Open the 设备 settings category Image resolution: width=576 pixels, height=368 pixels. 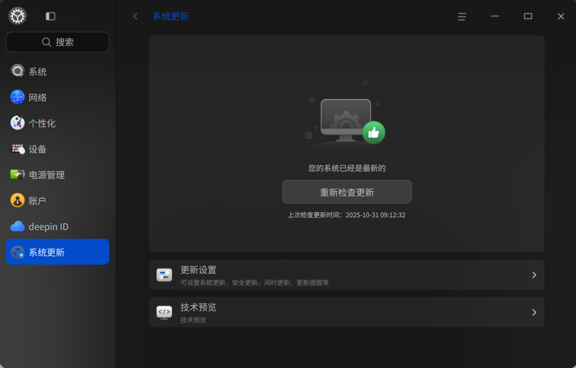58,149
